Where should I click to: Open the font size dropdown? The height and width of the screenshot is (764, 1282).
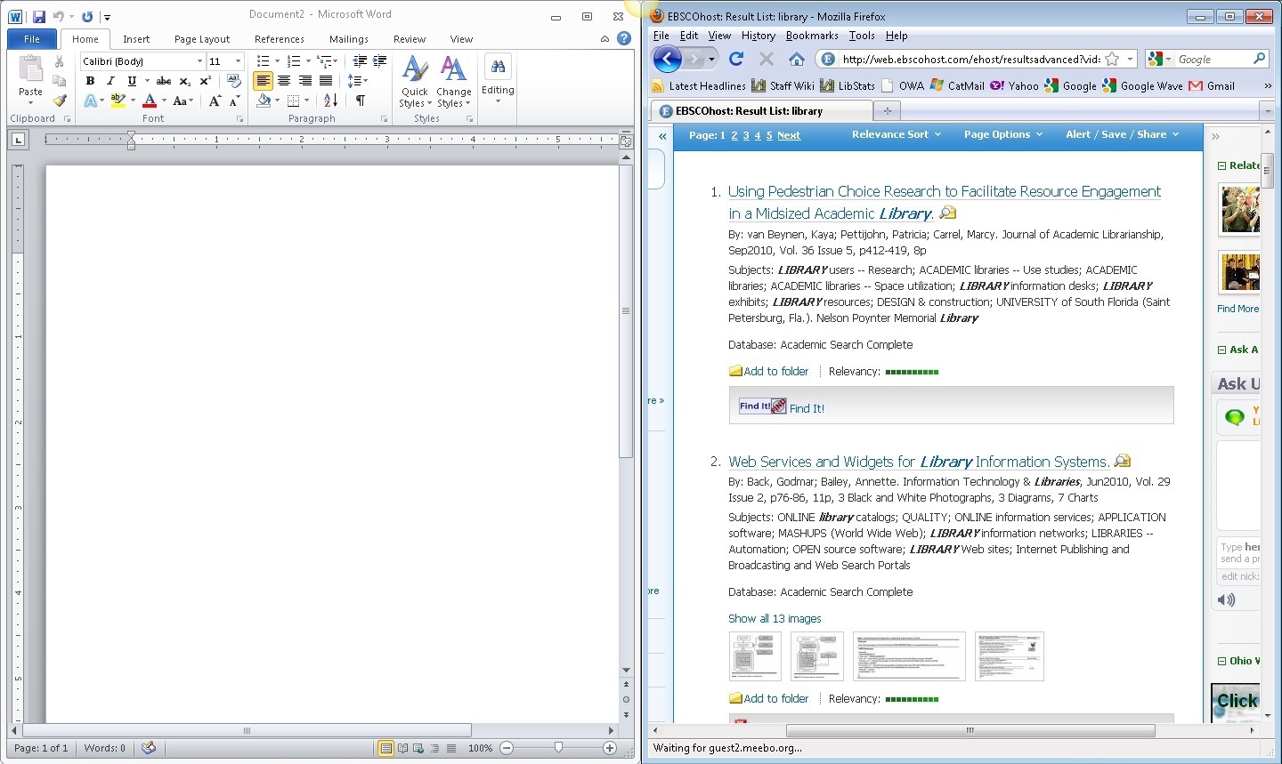click(238, 61)
